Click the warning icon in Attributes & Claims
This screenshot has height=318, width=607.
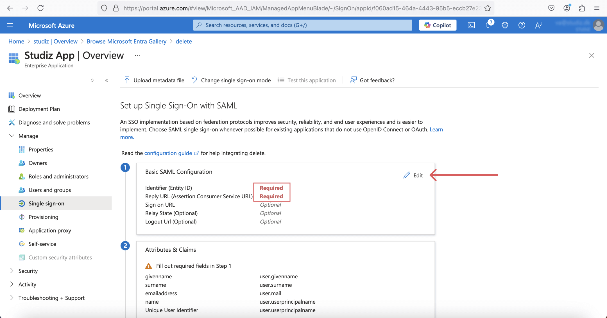(148, 266)
